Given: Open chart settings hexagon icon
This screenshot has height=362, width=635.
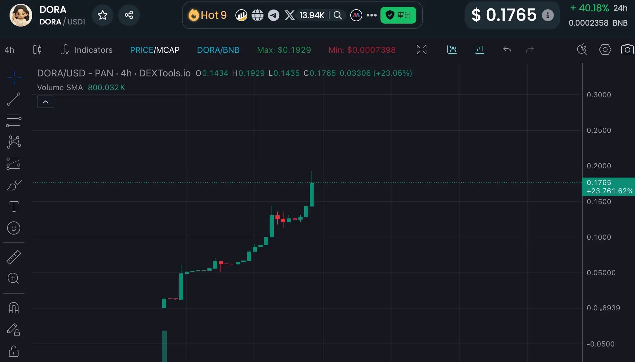Looking at the screenshot, I should [605, 50].
